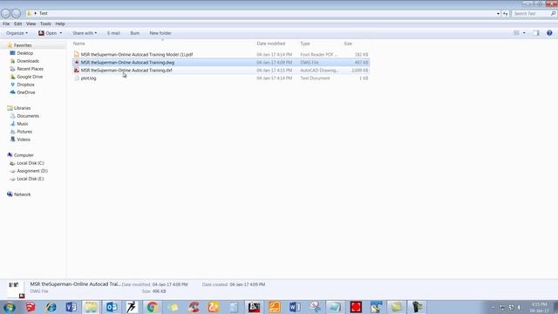
Task: Click the search magnifier icon
Action: point(553,14)
